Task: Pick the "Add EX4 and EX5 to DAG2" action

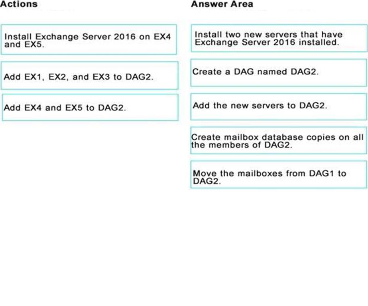Action: (89, 108)
